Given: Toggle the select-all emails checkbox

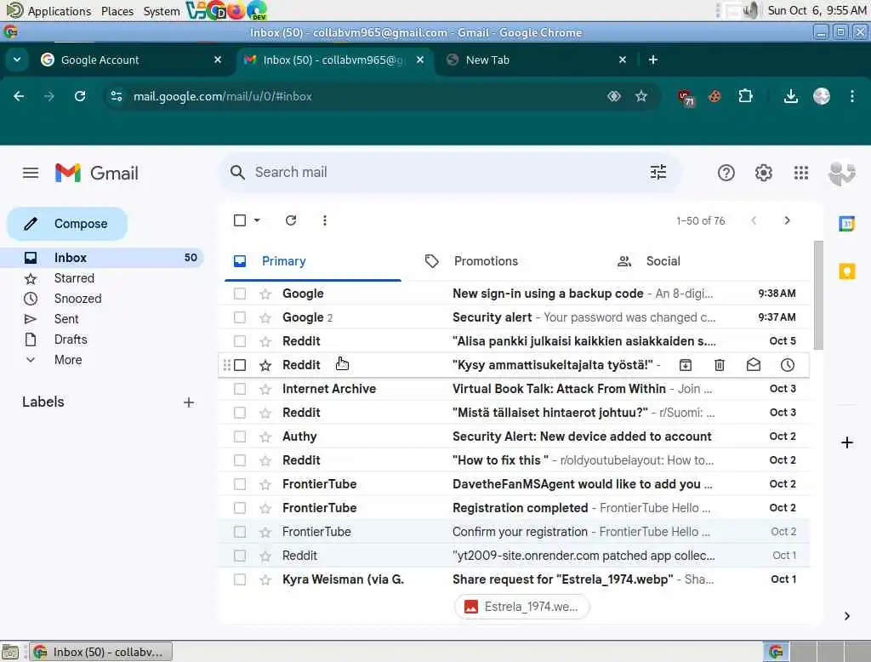Looking at the screenshot, I should tap(240, 220).
